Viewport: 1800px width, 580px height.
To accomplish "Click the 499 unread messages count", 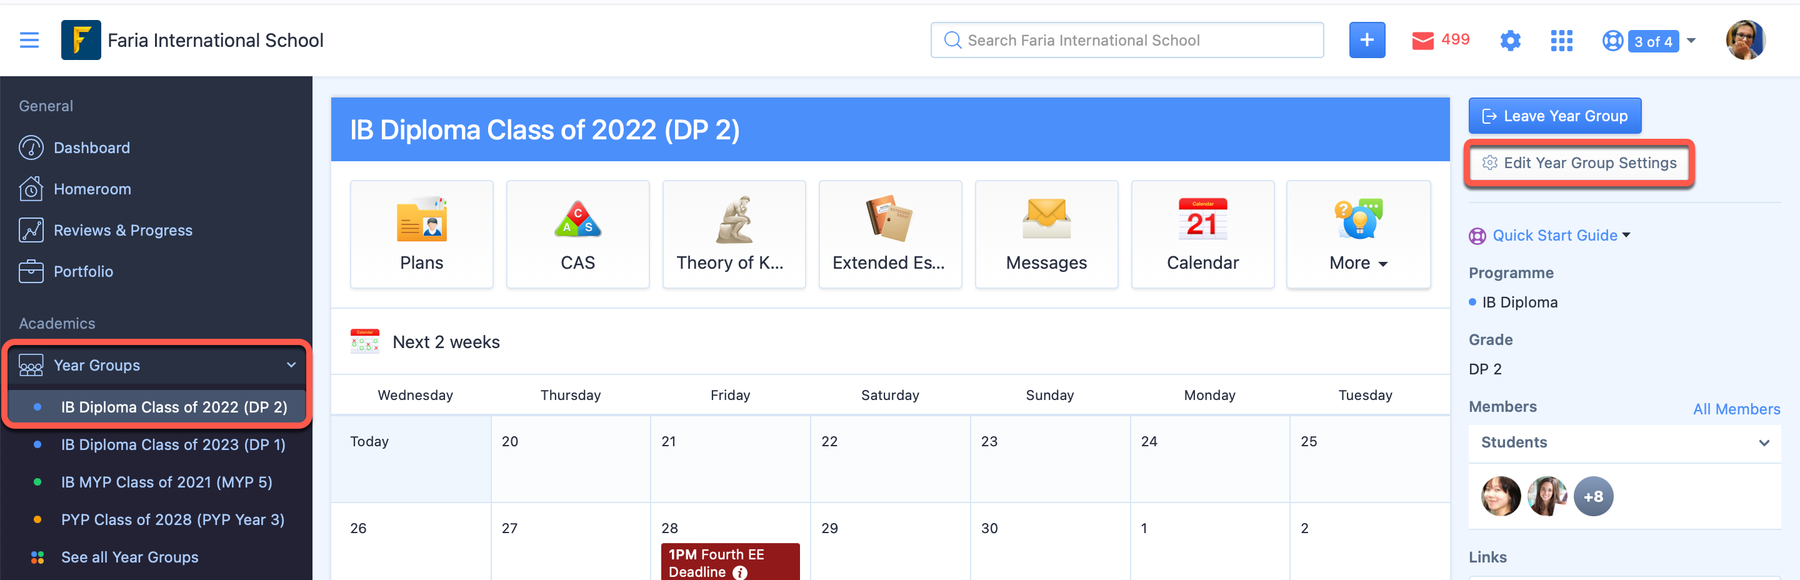I will click(x=1455, y=40).
